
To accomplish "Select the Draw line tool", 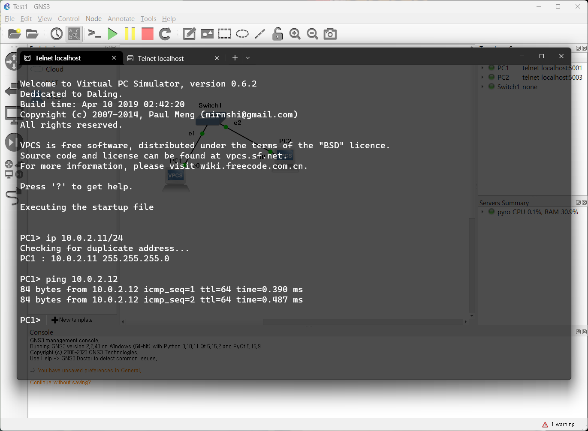I will point(260,34).
